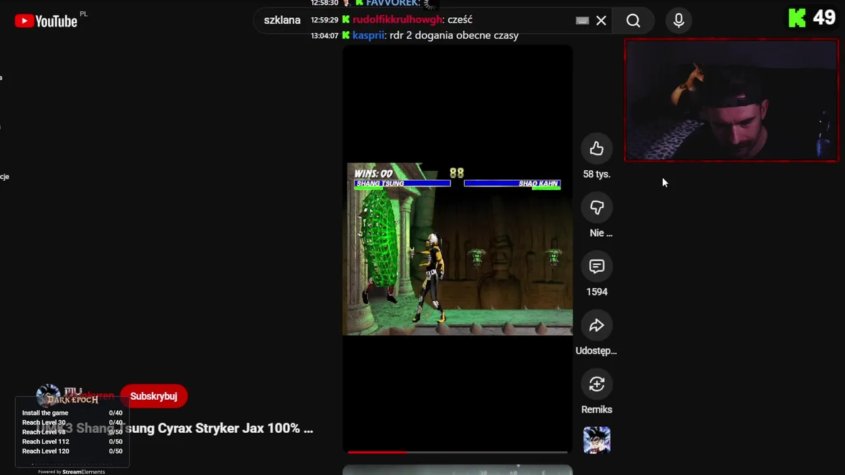Click the green Kick logo at top right
The height and width of the screenshot is (475, 845).
(797, 18)
